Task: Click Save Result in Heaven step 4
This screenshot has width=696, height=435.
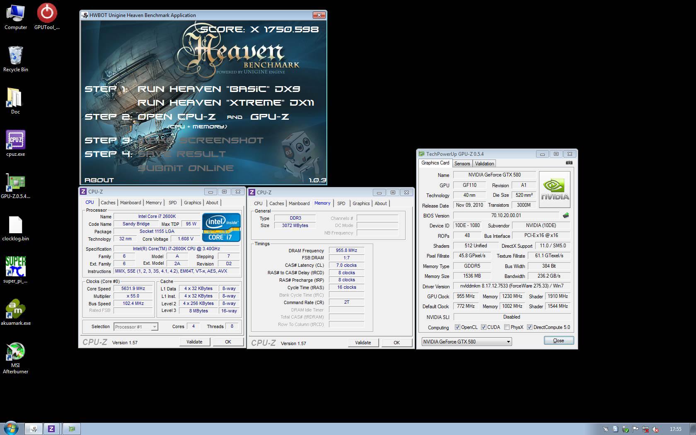Action: 182,154
